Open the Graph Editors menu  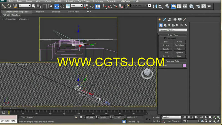(84, 1)
